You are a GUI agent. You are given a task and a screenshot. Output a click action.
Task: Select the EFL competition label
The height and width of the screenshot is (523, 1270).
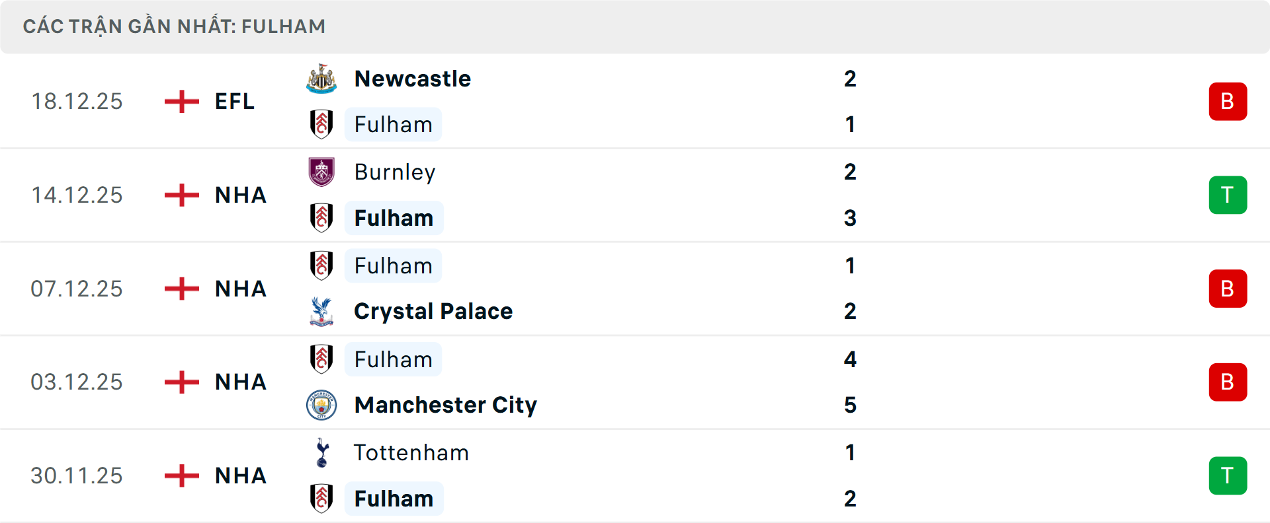pyautogui.click(x=234, y=101)
